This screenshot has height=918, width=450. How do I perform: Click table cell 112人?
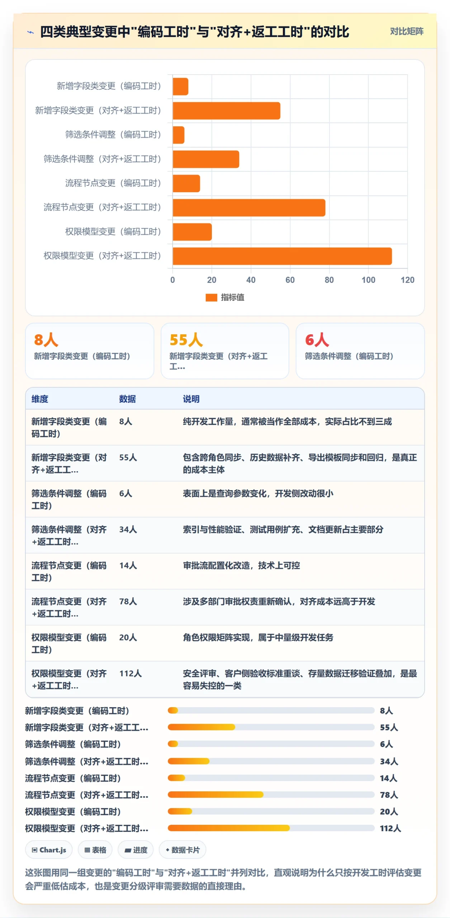131,673
